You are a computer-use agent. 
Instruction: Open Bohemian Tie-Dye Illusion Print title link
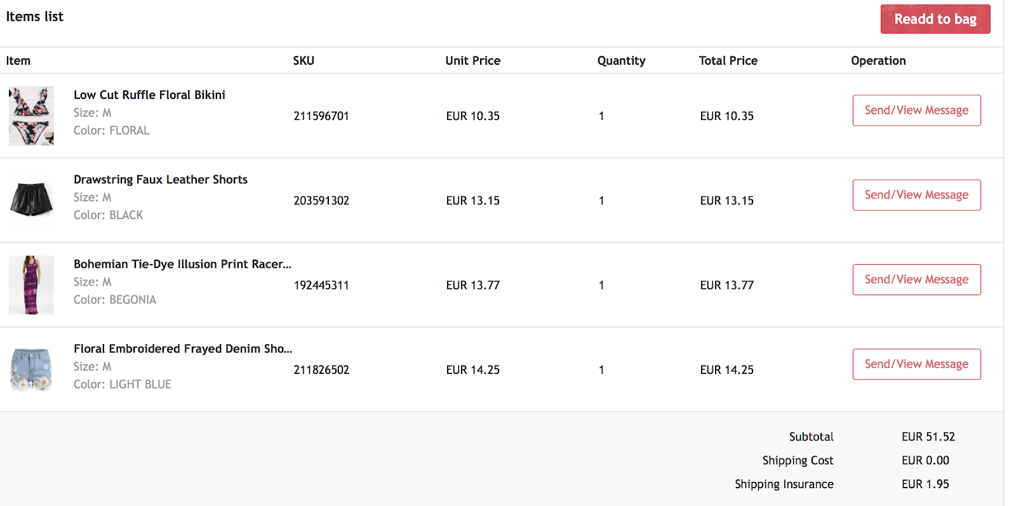point(182,264)
